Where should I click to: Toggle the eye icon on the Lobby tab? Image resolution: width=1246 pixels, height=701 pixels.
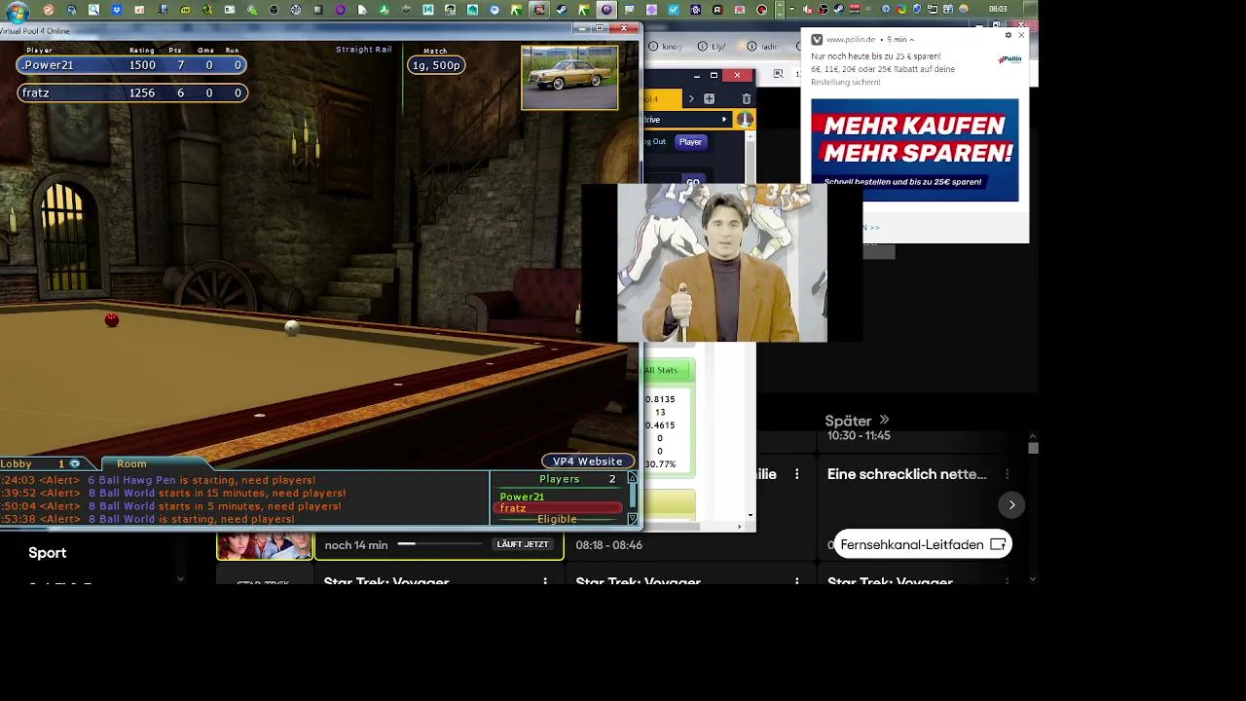click(x=75, y=464)
